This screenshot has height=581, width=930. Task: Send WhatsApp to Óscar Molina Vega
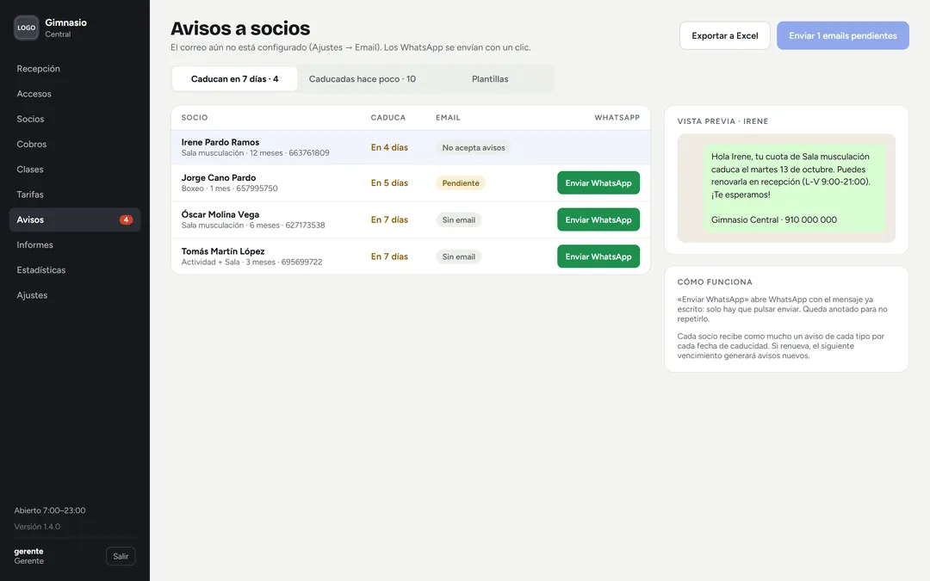[598, 219]
